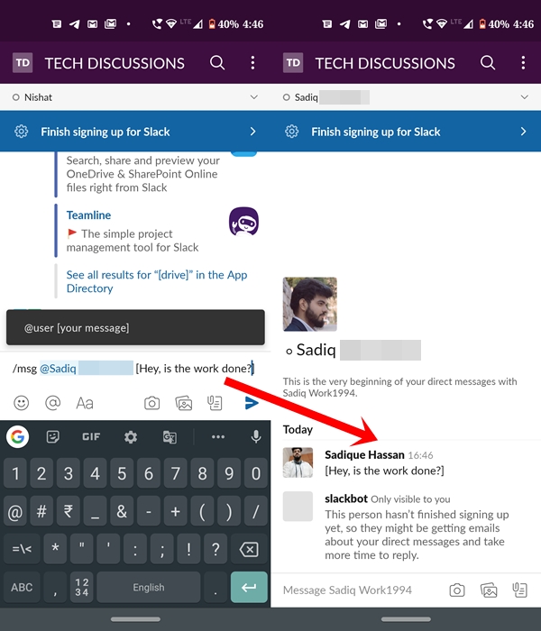Screen dimensions: 541x631
Task: Tap @Sadiq mention in message field
Action: (87, 368)
